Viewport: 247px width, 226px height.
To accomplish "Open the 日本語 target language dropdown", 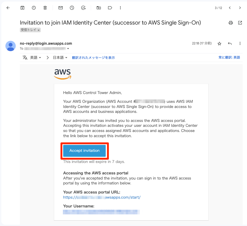I will 60,58.
